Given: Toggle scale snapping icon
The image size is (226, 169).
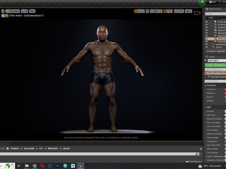Looking at the screenshot, I should [176, 11].
